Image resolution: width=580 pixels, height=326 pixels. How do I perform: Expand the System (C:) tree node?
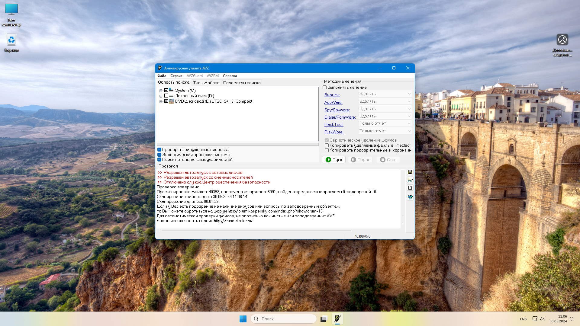(161, 91)
